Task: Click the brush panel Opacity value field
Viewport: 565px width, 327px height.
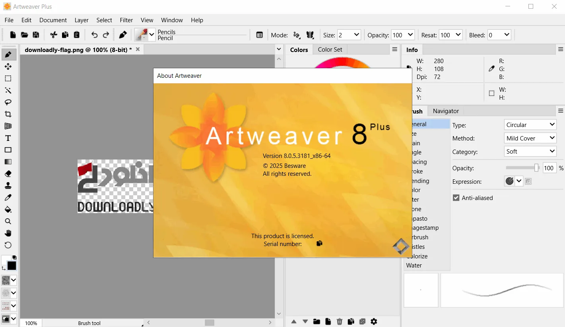Action: (x=549, y=168)
